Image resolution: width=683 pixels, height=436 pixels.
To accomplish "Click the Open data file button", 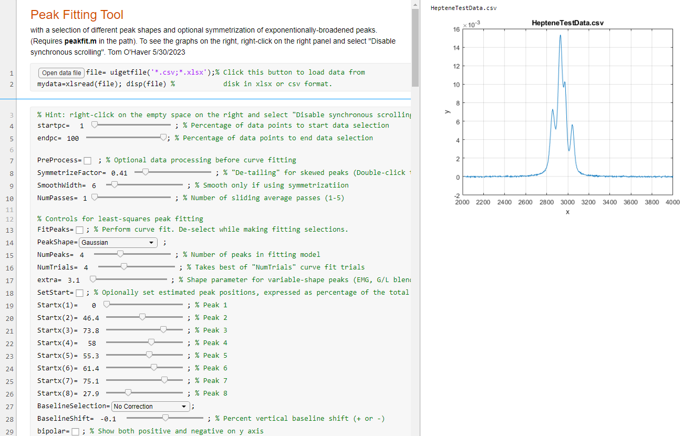I will 61,73.
